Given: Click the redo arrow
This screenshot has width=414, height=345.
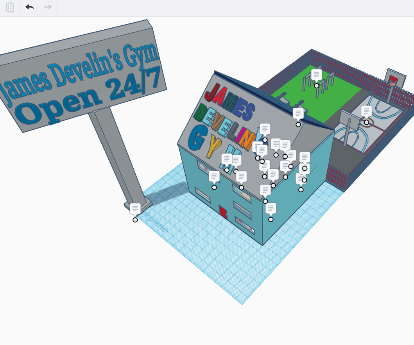Looking at the screenshot, I should pos(48,7).
